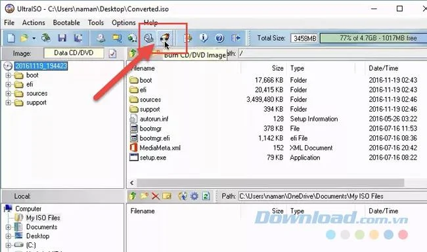Expand the sources folder in image tree
Screen dimensions: 427x252
click(8, 93)
